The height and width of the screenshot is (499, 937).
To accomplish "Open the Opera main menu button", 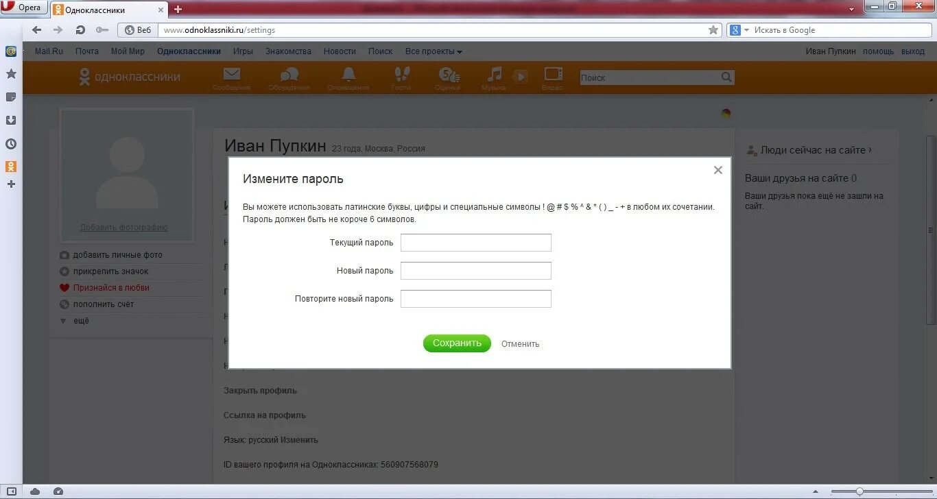I will click(x=24, y=8).
